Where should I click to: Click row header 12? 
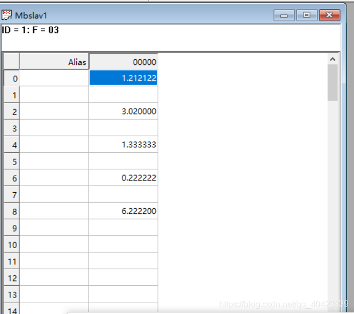tap(12, 278)
